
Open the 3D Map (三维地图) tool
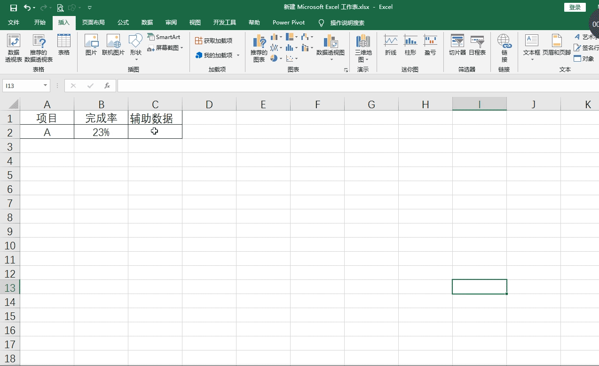pyautogui.click(x=363, y=48)
